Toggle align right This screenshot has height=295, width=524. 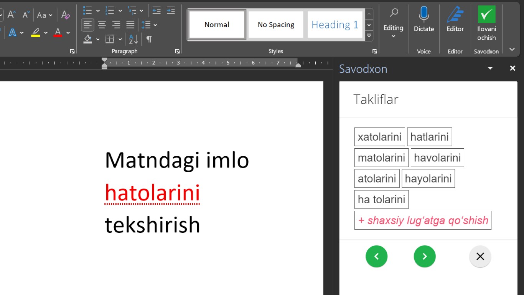coord(116,25)
